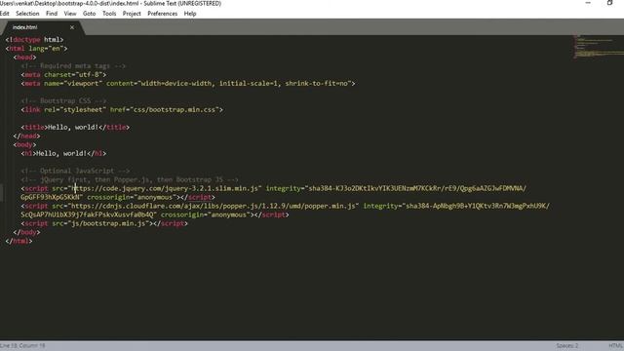Click the js/bootstrap.min.js script line

(104, 223)
